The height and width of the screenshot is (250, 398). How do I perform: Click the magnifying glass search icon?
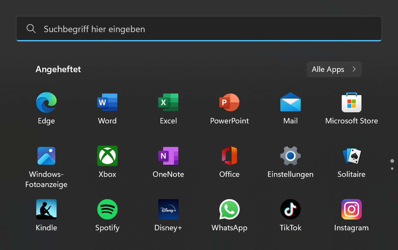[x=31, y=29]
